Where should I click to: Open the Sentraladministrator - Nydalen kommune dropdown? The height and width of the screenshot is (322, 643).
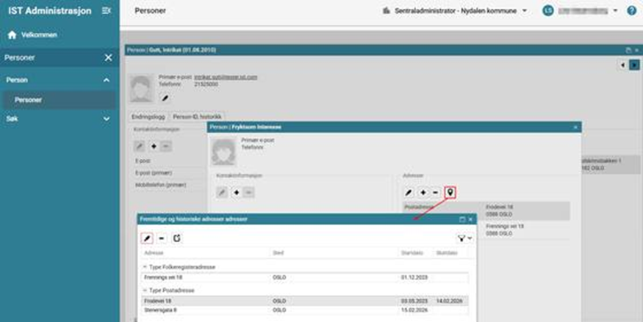[456, 11]
